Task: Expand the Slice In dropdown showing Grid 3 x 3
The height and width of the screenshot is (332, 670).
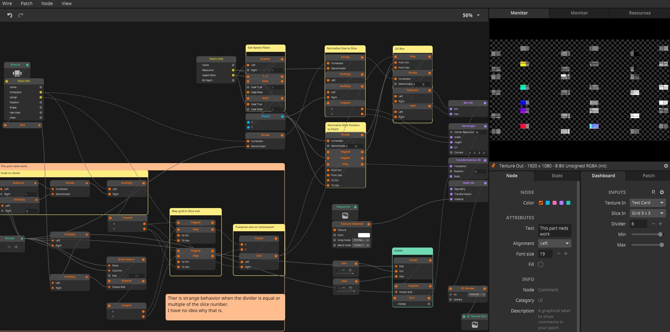Action: pos(648,213)
